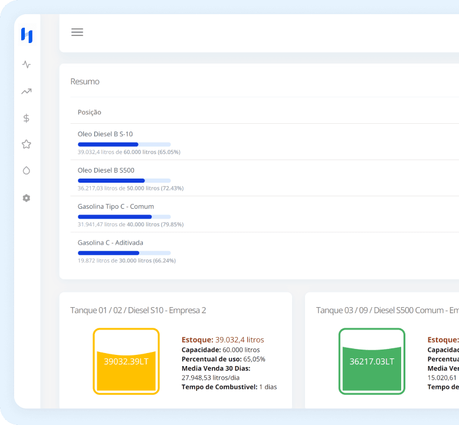459x425 pixels.
Task: Open the fuel drop sidebar icon
Action: coord(27,170)
